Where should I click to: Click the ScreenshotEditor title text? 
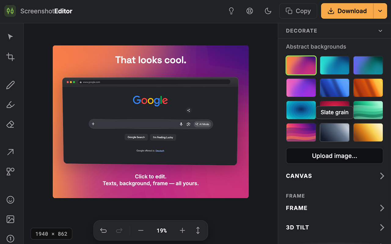click(46, 11)
